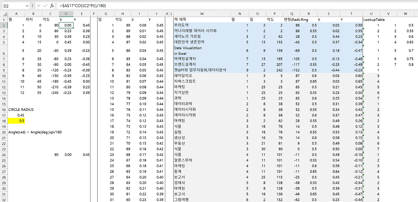This screenshot has height=202, width=418.
Task: Select column T header
Action: click(x=351, y=14)
